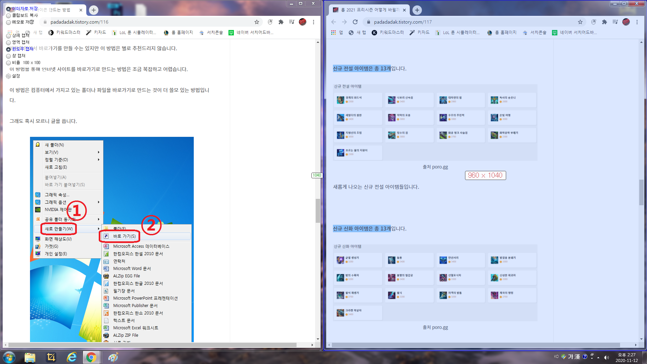The height and width of the screenshot is (364, 647).
Task: Select the 창 캡처 radio option
Action: [x=8, y=56]
